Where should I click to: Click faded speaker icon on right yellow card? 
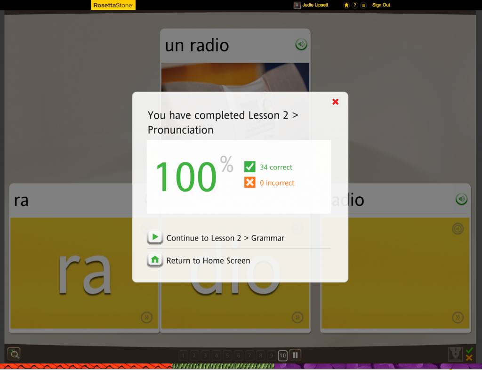(x=458, y=229)
